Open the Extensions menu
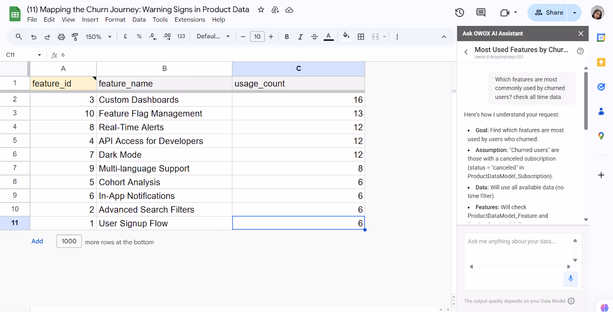Screen dimensions: 613x312 (190, 20)
